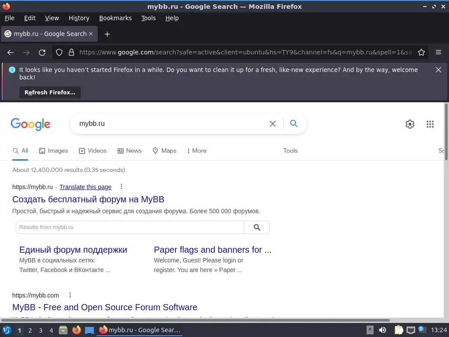Image resolution: width=449 pixels, height=337 pixels.
Task: Select the mybb.ru Google Search browser tab
Action: [x=49, y=34]
